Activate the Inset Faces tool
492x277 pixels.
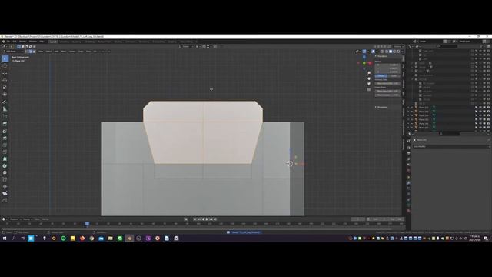coord(5,132)
